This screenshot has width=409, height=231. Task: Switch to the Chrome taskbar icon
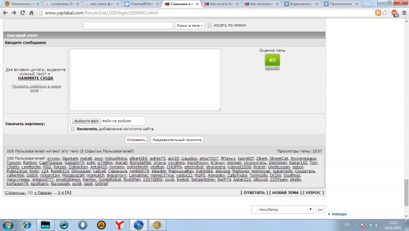tap(139, 225)
